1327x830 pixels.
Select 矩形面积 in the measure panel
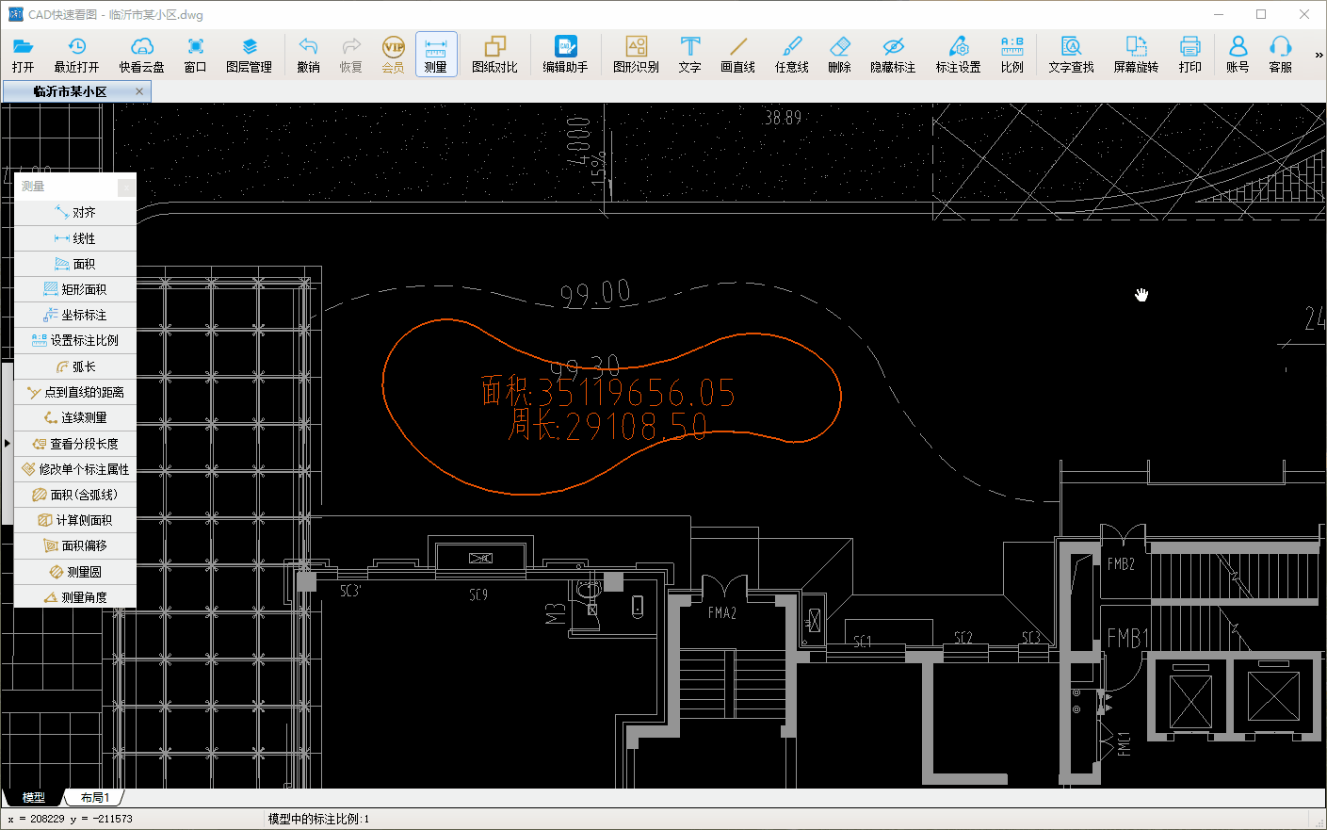[x=75, y=289]
